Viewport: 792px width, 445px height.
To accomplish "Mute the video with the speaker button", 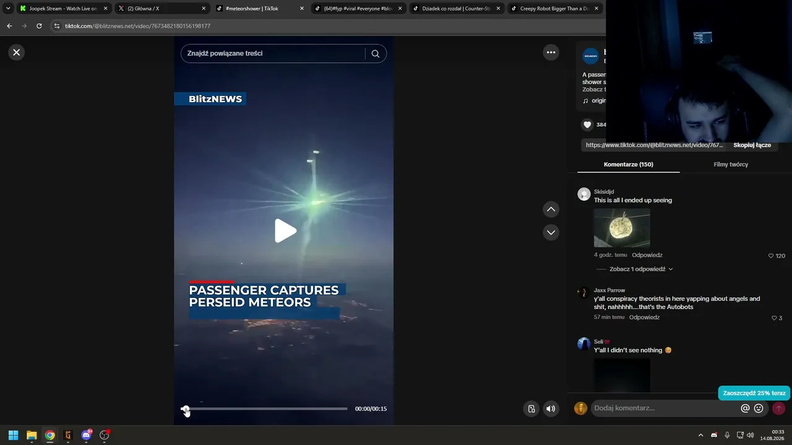I will pyautogui.click(x=551, y=409).
